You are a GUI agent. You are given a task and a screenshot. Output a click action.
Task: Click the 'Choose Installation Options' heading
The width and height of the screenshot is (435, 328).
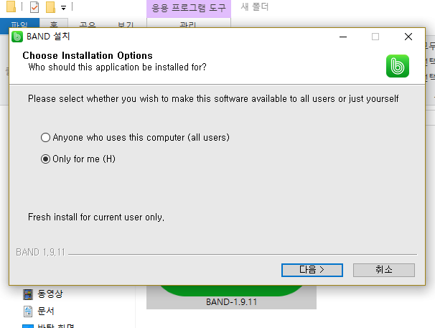[88, 55]
